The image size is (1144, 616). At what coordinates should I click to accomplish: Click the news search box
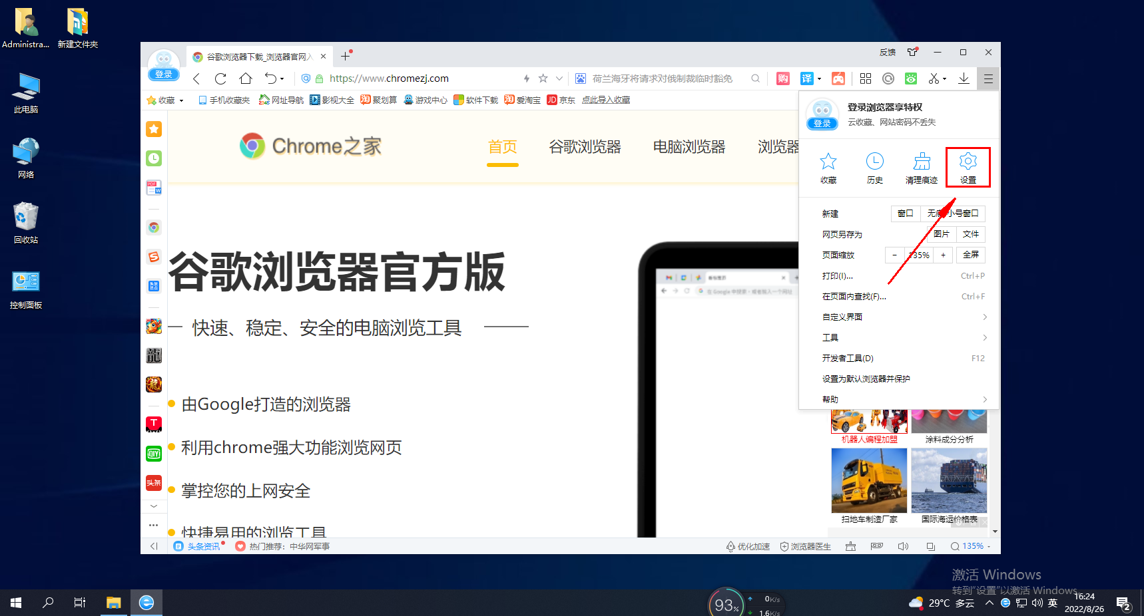click(667, 78)
